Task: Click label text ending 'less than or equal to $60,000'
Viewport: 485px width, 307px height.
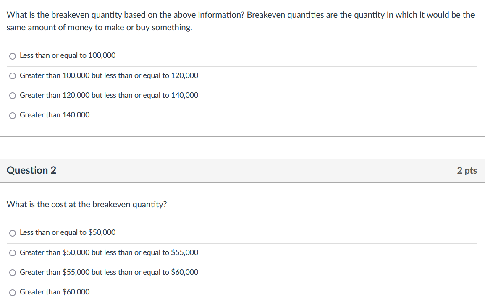Action: pyautogui.click(x=109, y=272)
